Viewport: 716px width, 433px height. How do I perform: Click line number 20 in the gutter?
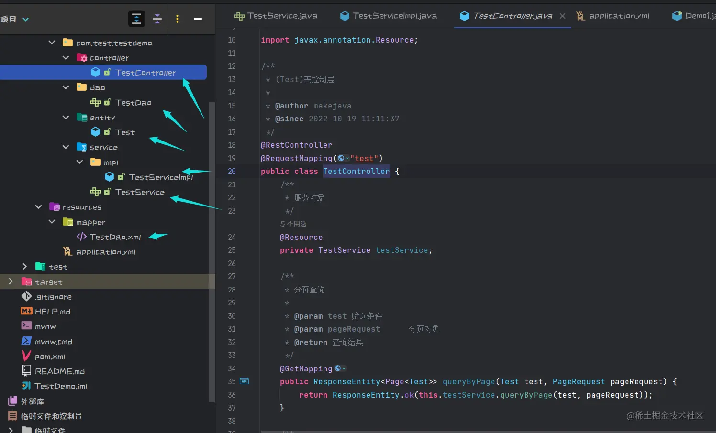232,171
